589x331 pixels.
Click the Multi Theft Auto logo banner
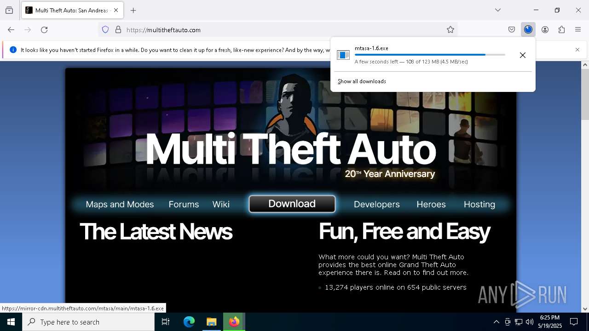[x=291, y=149]
